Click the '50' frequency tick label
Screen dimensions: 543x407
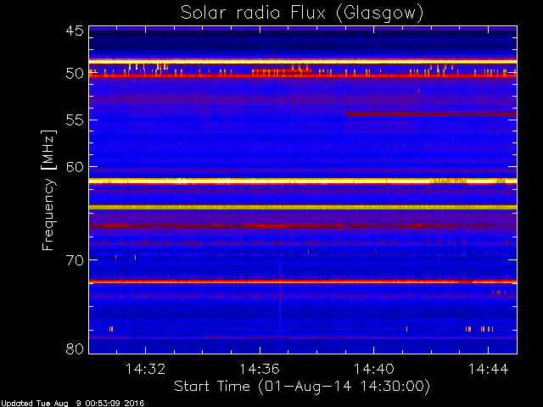(75, 74)
